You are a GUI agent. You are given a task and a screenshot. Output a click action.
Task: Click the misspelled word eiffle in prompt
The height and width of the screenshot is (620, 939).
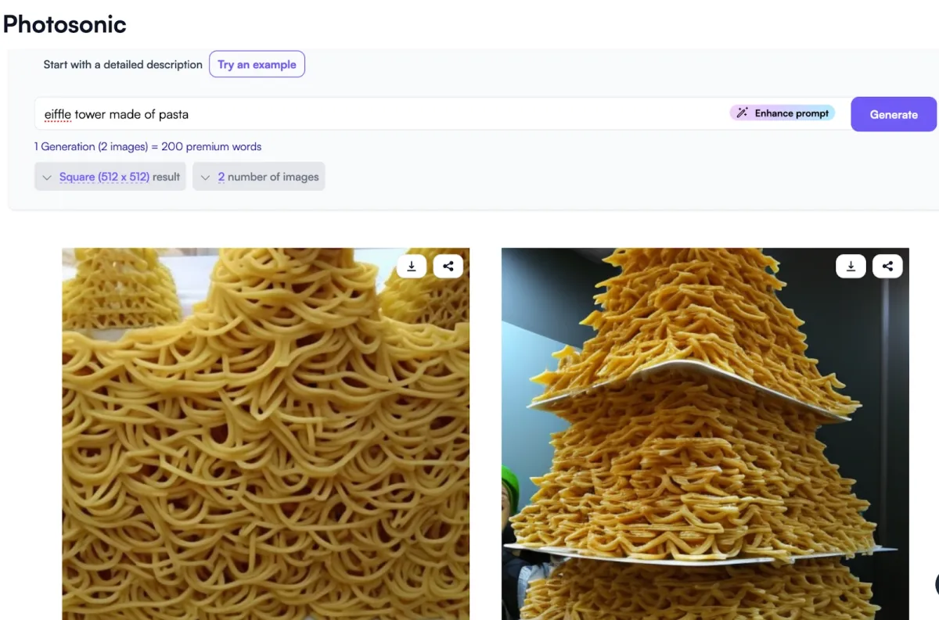tap(58, 114)
